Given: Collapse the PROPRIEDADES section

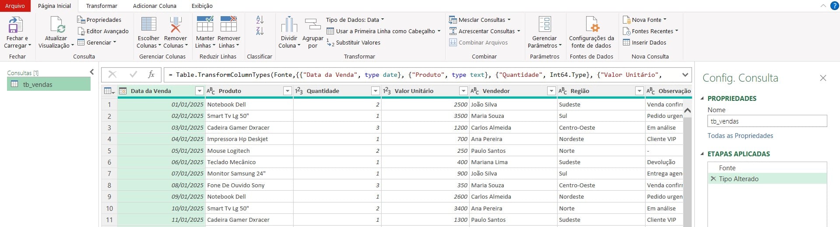Looking at the screenshot, I should 703,98.
